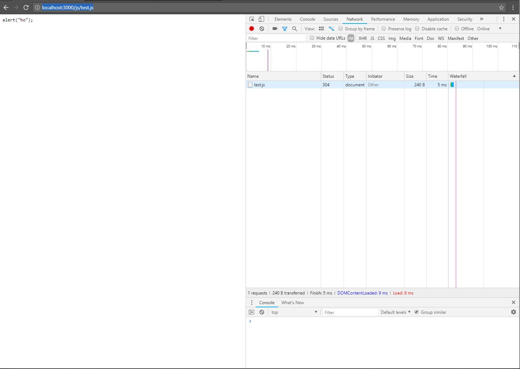Filter requests by Font
Viewport: 520px width, 369px height.
coord(419,38)
